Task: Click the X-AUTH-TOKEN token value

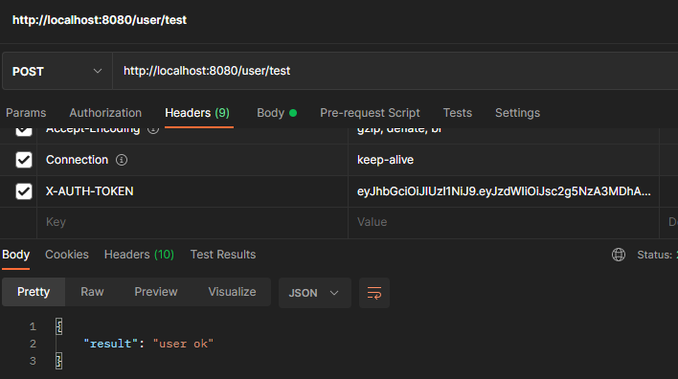Action: coord(504,191)
